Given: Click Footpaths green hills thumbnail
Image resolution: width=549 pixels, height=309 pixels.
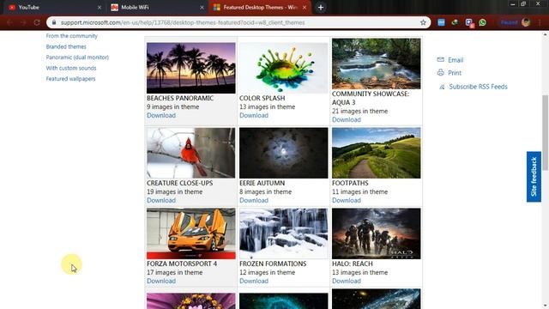Looking at the screenshot, I should pos(376,153).
